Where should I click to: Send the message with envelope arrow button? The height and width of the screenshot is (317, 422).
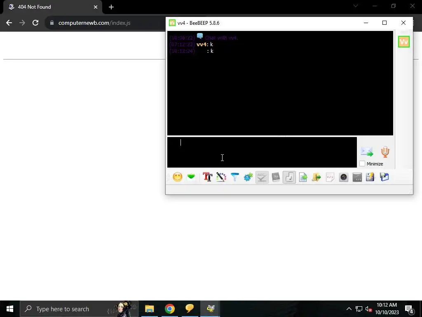[367, 152]
